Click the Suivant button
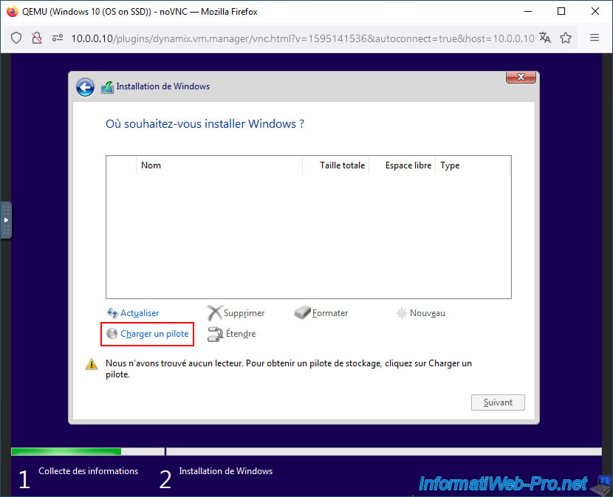 pos(498,402)
